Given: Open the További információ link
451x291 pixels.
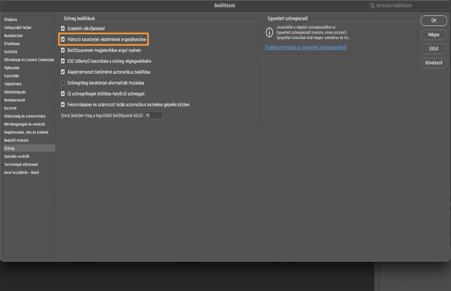Looking at the screenshot, I should [x=306, y=47].
